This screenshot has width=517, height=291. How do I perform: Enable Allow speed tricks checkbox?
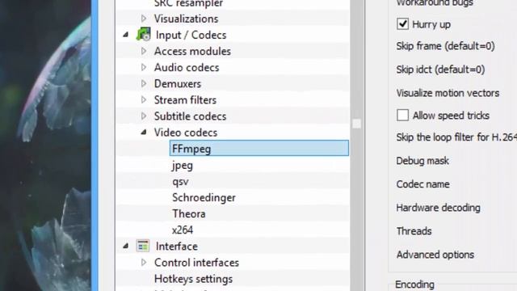402,115
